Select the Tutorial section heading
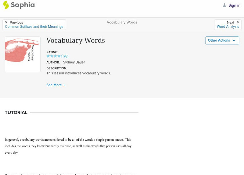Image resolution: width=244 pixels, height=175 pixels. pyautogui.click(x=16, y=112)
